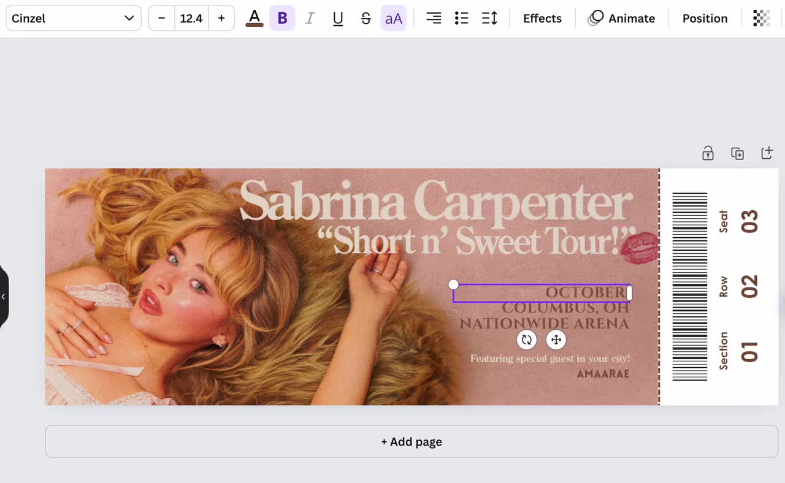785x483 pixels.
Task: Select the row number "02"
Action: [749, 286]
